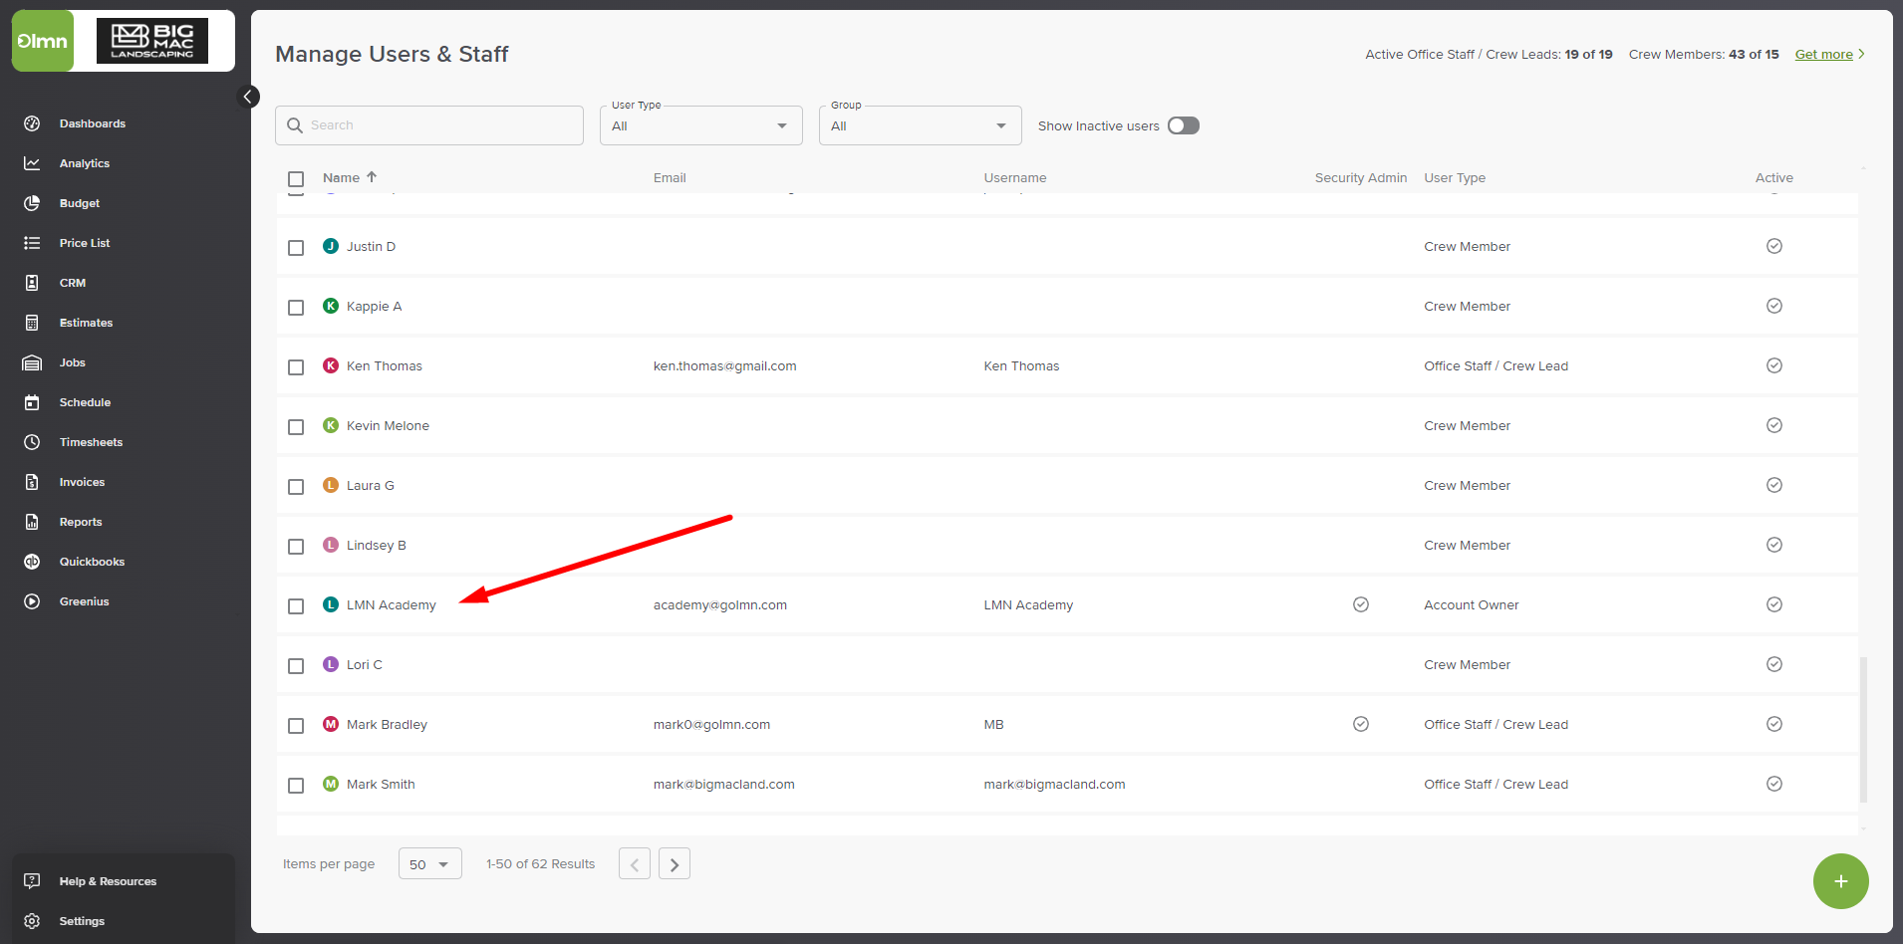This screenshot has width=1903, height=944.
Task: Click the Greenius play icon
Action: (32, 601)
